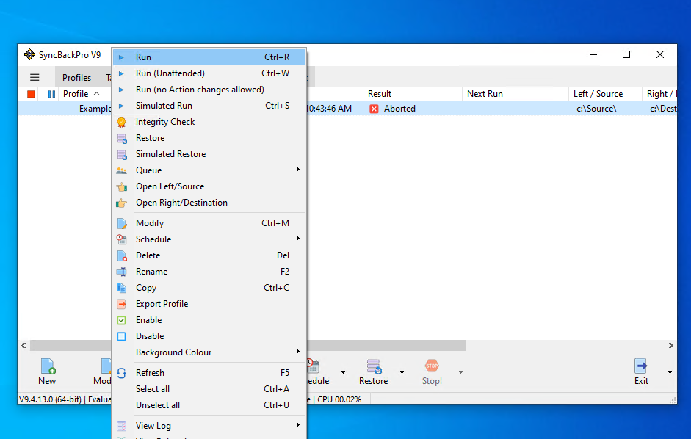Expand the Schedule submenu arrow
691x439 pixels.
[298, 239]
